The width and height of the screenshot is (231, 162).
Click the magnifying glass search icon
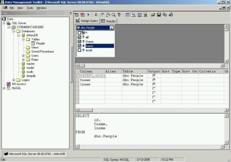114,15
